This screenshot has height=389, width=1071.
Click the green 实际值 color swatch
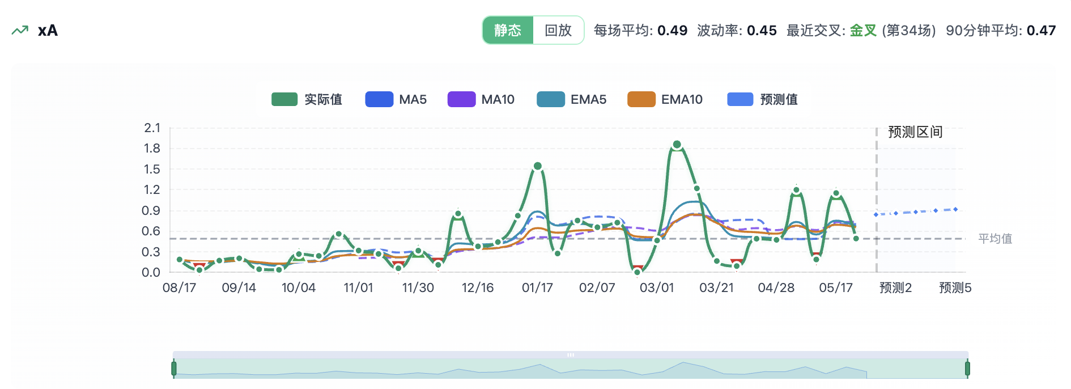point(284,99)
